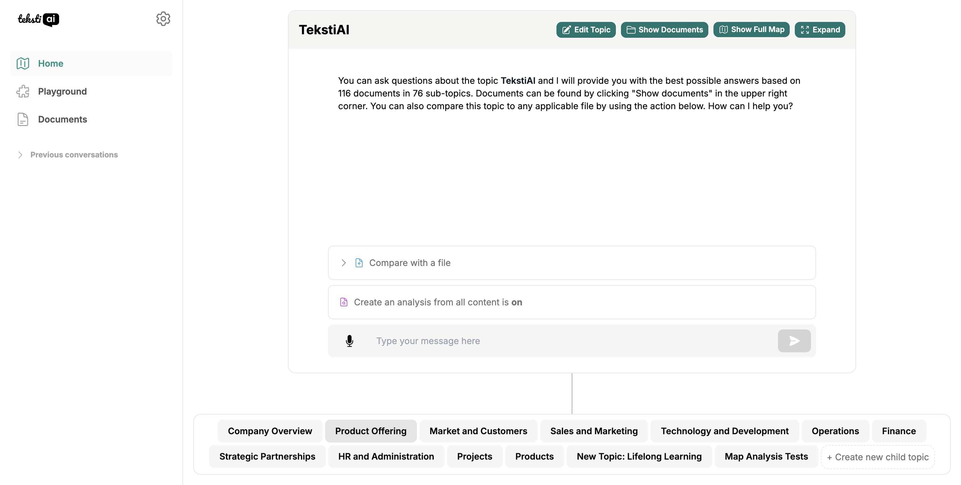This screenshot has width=961, height=485.
Task: Click the Playground puzzle icon
Action: 23,91
